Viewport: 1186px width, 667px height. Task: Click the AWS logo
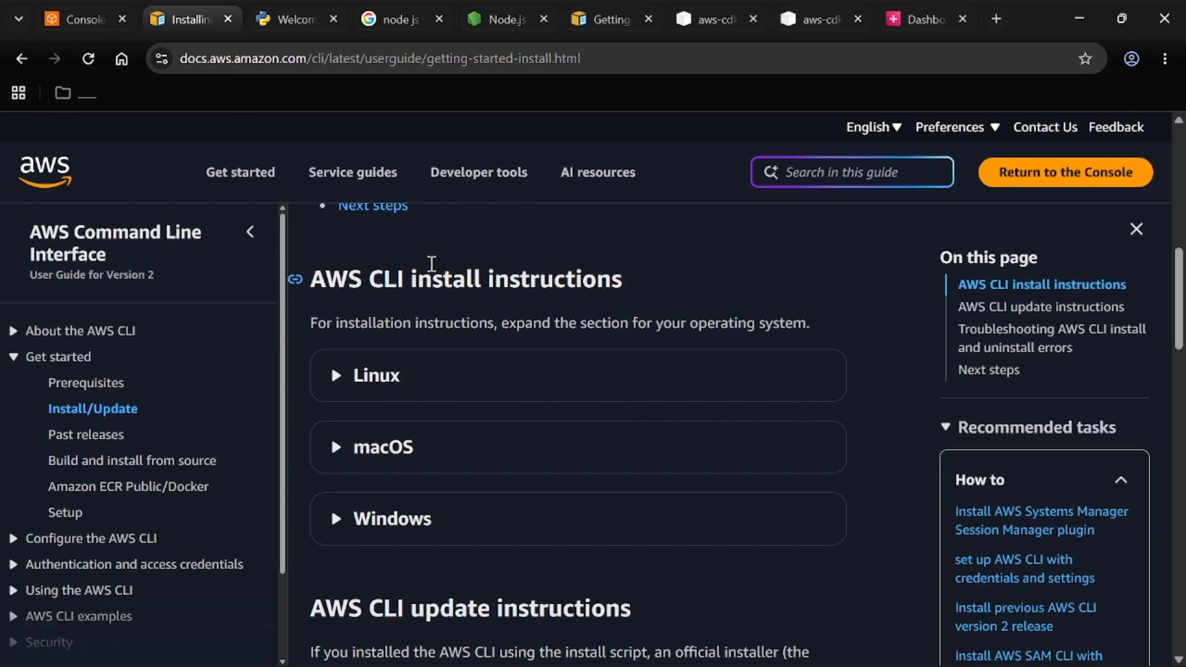click(45, 172)
